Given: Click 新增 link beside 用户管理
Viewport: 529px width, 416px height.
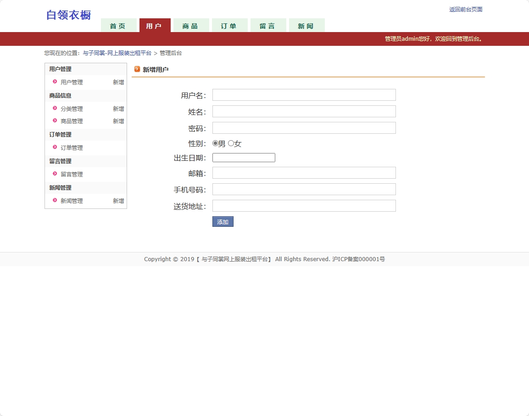Looking at the screenshot, I should click(x=118, y=82).
